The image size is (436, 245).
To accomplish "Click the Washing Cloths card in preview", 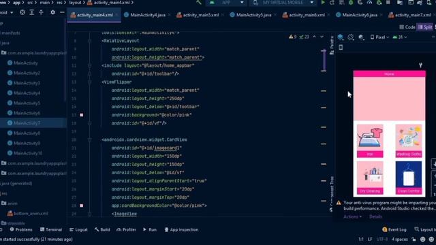I will pyautogui.click(x=409, y=141).
